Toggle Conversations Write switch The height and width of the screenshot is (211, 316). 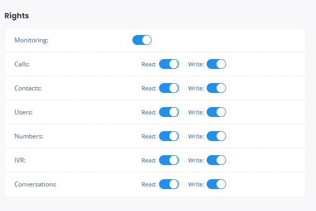[x=216, y=184]
